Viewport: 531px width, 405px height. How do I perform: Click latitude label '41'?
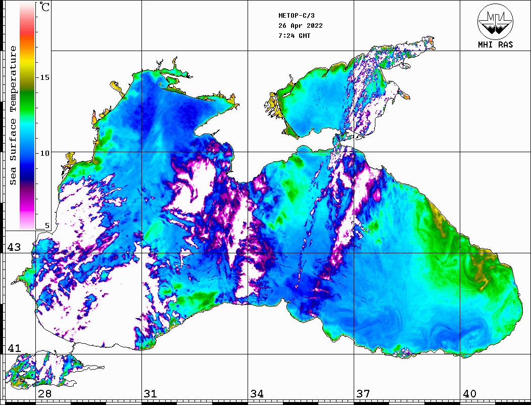click(x=14, y=348)
